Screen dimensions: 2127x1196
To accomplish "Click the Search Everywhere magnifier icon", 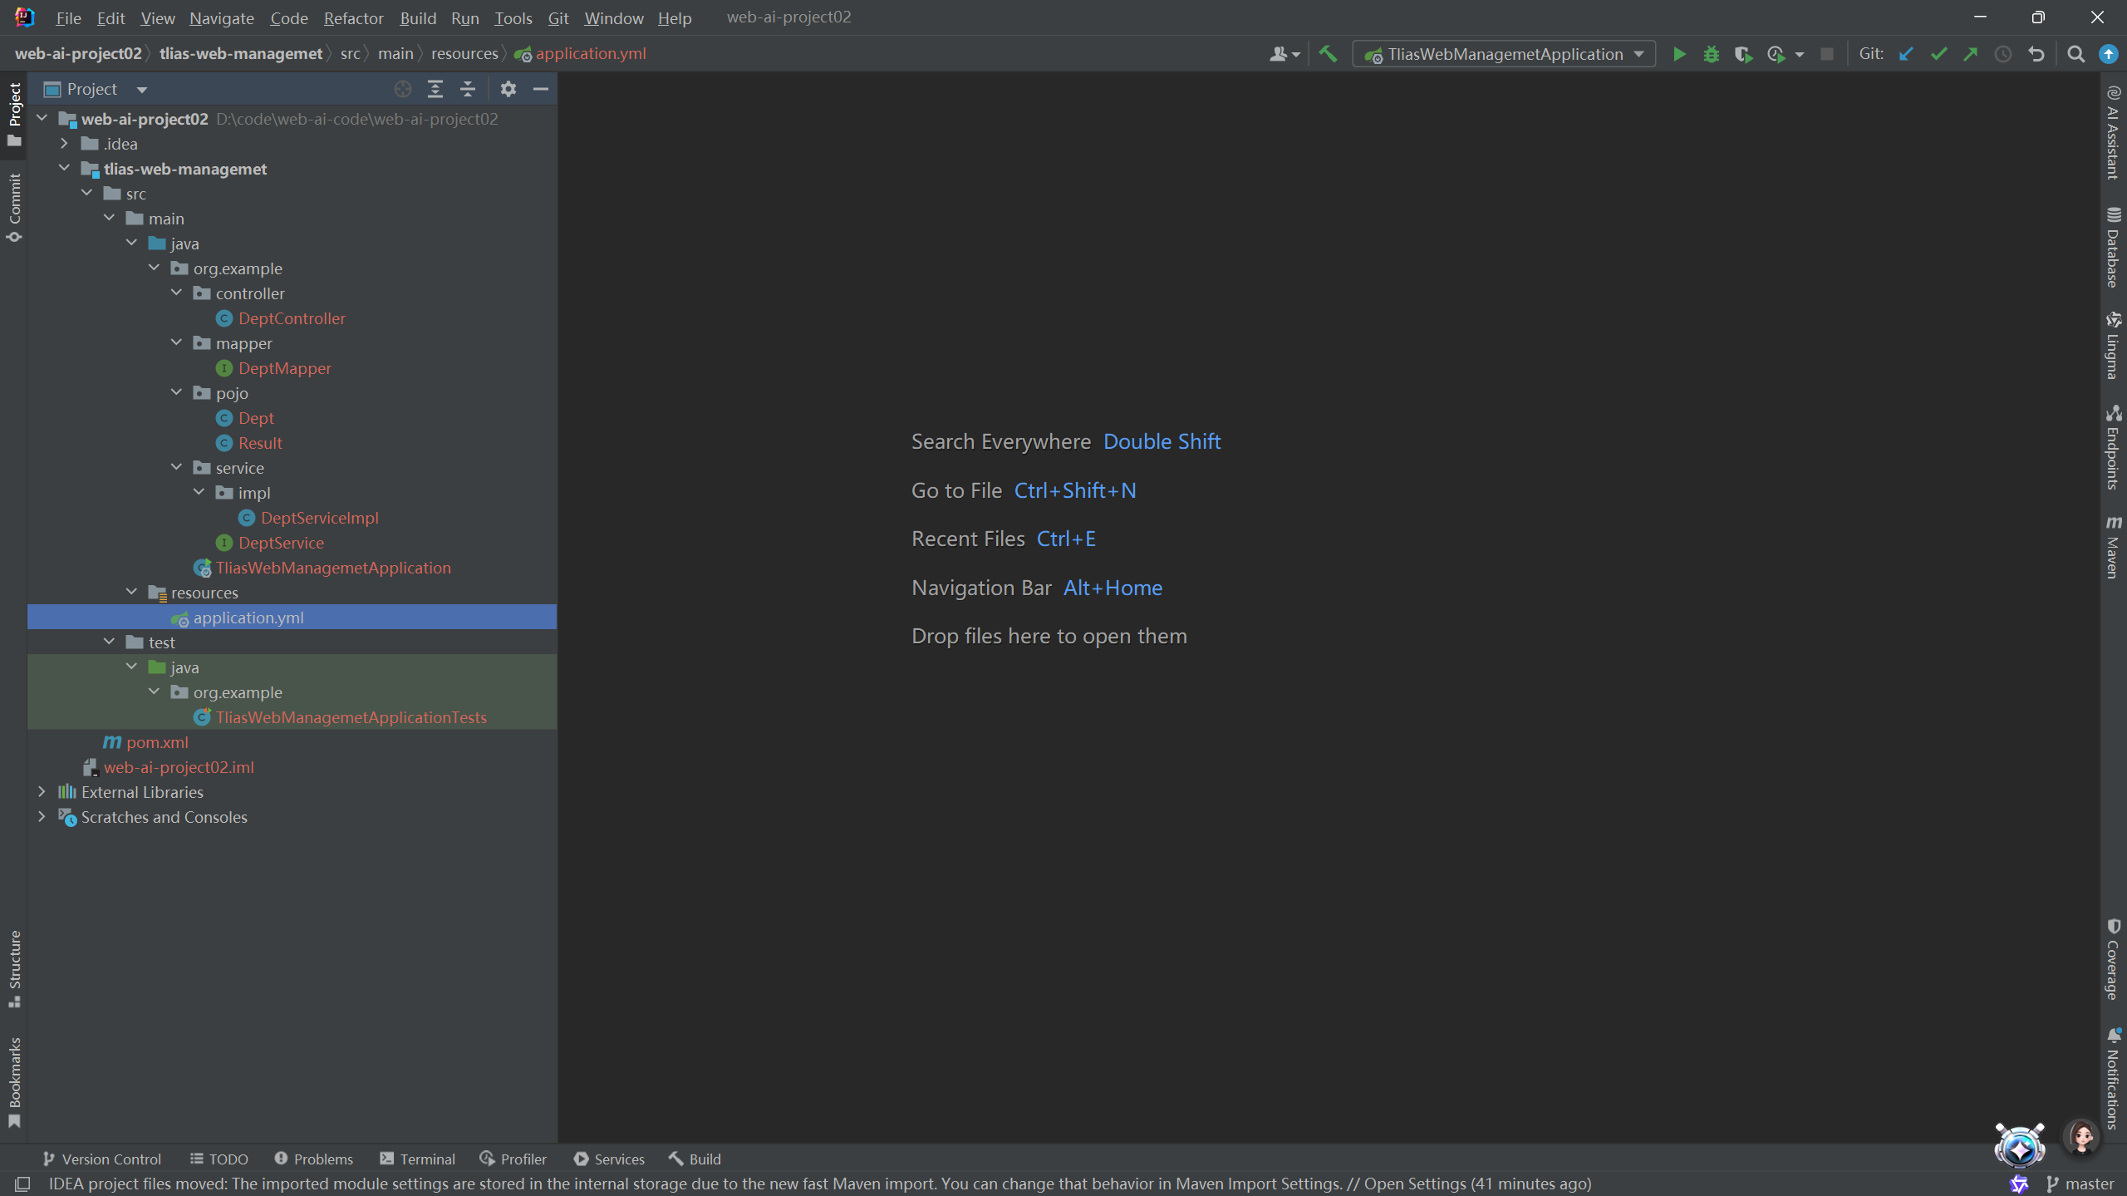I will (2075, 54).
